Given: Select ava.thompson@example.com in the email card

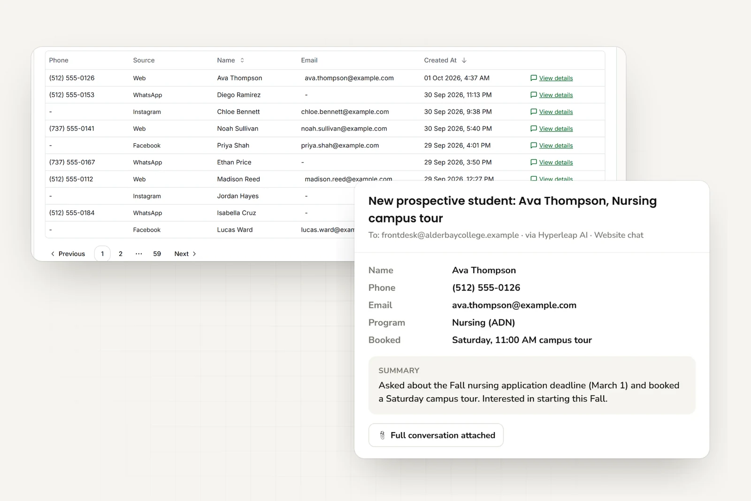Looking at the screenshot, I should point(514,305).
